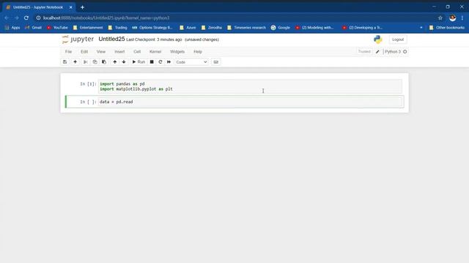This screenshot has width=469, height=263.
Task: Click the browser address bar URL
Action: (x=106, y=18)
